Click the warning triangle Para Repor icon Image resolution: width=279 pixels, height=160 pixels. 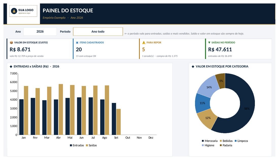pyautogui.click(x=144, y=43)
